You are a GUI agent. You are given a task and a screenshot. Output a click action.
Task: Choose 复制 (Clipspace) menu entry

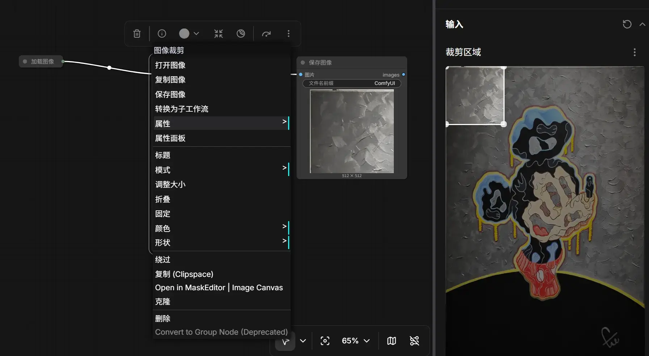click(222, 274)
